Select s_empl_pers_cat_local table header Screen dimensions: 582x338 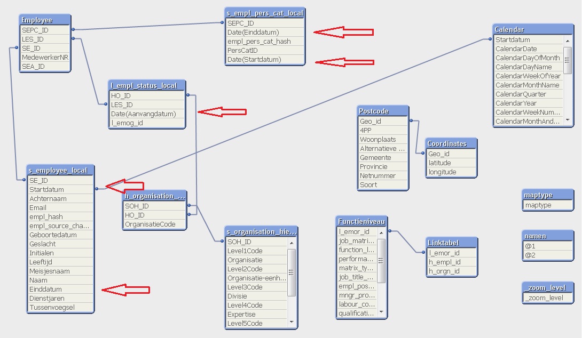click(x=265, y=13)
